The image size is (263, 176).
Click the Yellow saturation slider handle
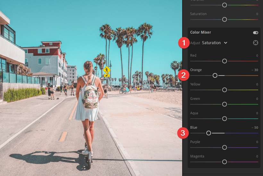click(225, 90)
